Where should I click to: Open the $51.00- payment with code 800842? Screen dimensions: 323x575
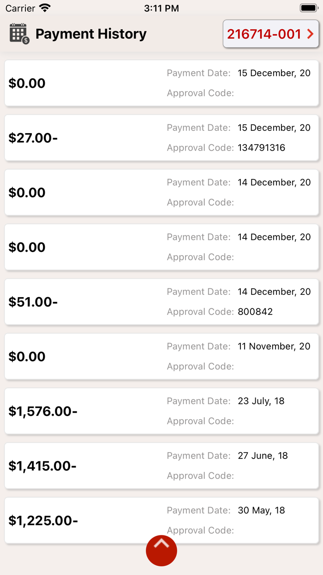[x=161, y=302]
